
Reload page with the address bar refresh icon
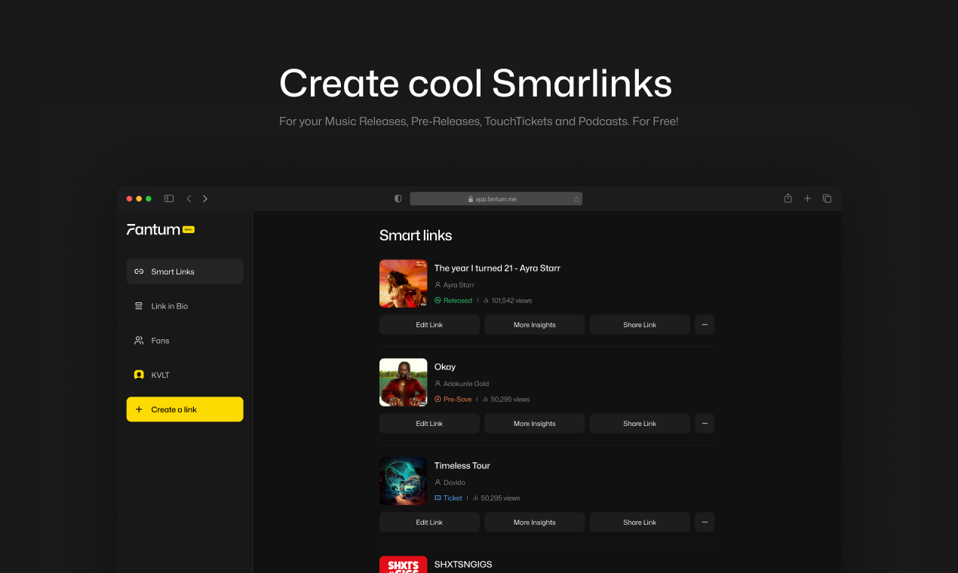pyautogui.click(x=576, y=199)
